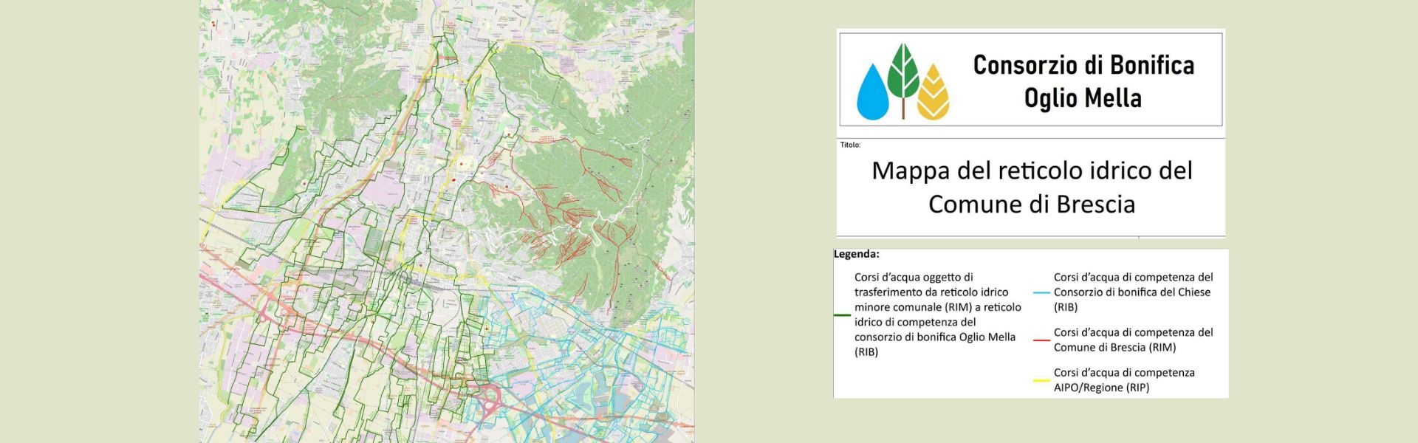The width and height of the screenshot is (1418, 443).
Task: Click the circular highway interchange on the map
Action: click(x=490, y=399)
